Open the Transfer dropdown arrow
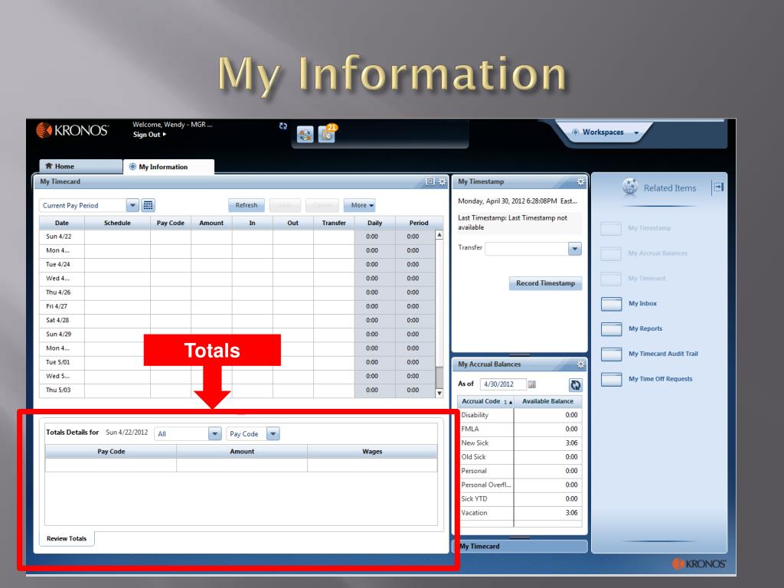Screen dimensions: 784x588 [x=575, y=248]
